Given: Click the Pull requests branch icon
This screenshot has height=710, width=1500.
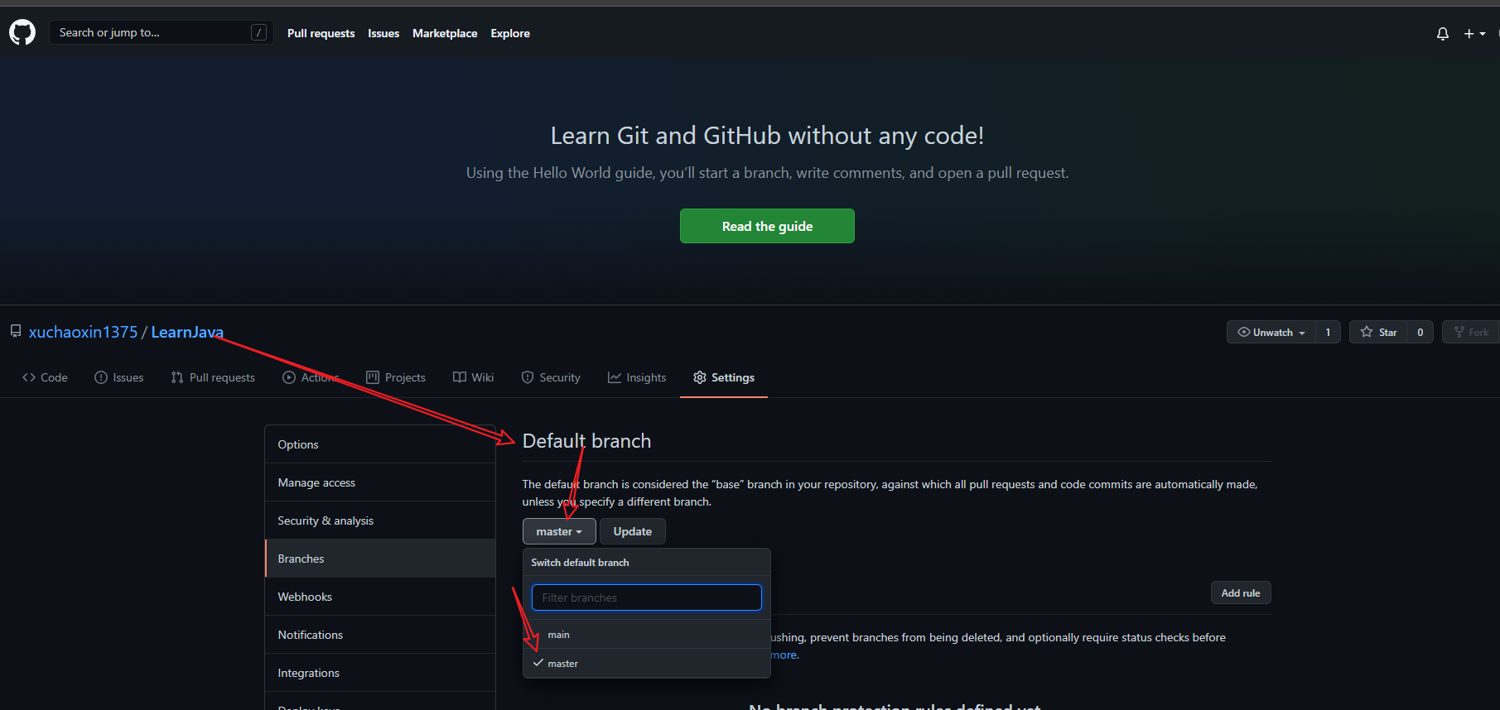Looking at the screenshot, I should 177,377.
